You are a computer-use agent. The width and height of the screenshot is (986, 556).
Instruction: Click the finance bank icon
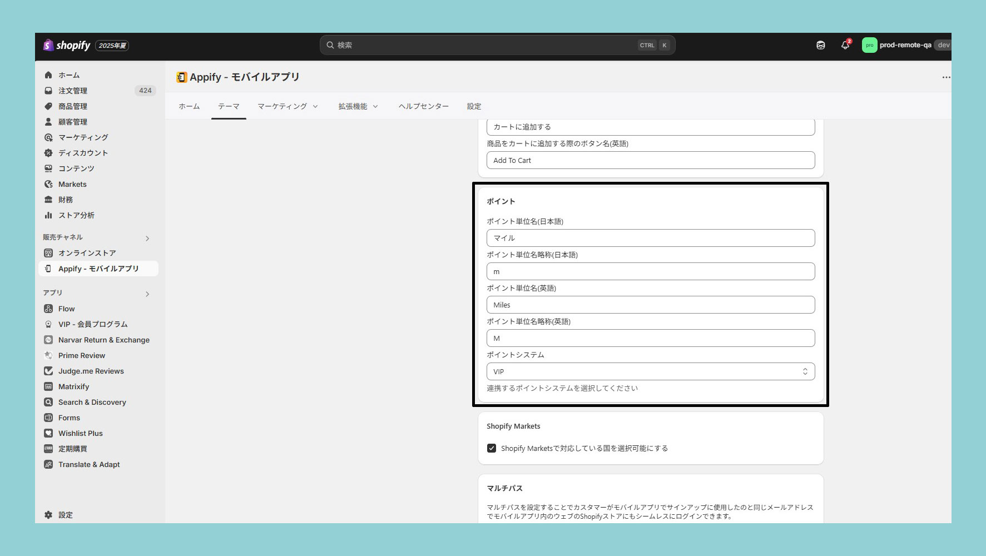click(x=48, y=200)
